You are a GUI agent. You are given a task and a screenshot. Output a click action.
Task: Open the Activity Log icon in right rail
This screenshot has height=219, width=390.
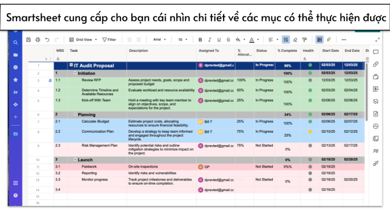coord(376,126)
